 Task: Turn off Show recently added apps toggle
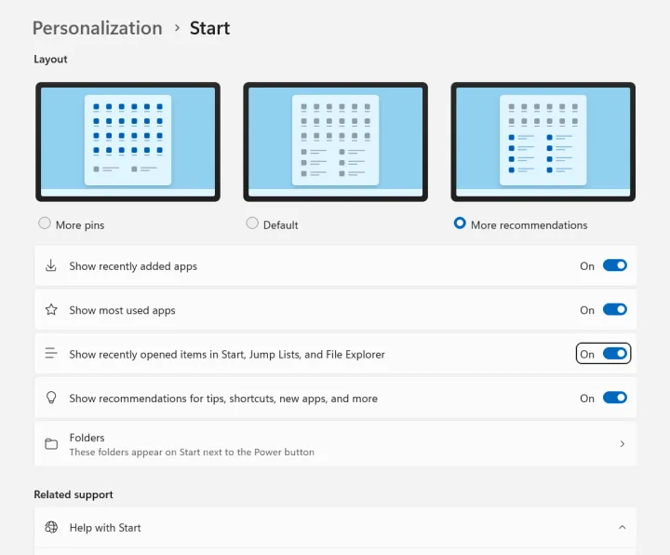click(614, 266)
